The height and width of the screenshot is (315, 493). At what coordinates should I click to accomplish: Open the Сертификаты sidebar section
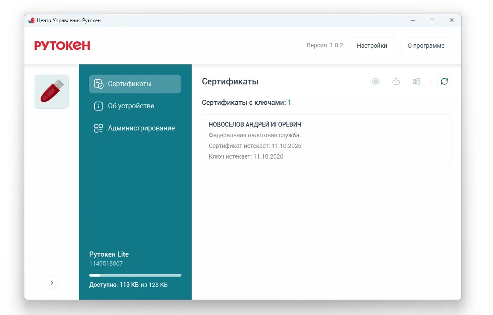[135, 84]
